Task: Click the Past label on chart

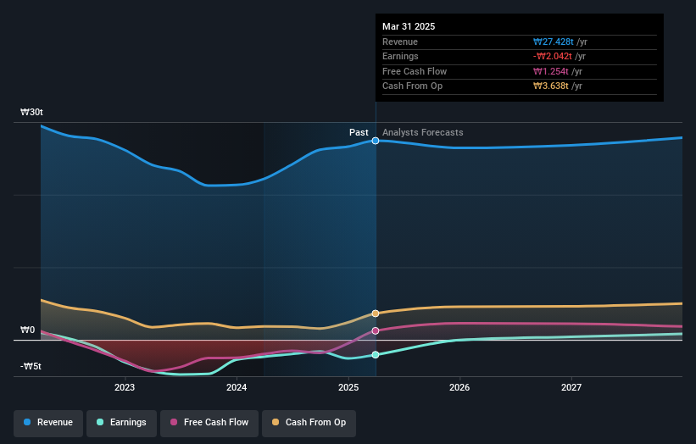Action: [359, 133]
